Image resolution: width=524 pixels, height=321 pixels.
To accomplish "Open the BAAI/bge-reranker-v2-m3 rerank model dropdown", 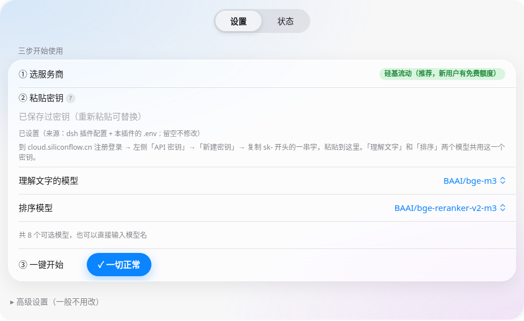I will click(x=450, y=208).
